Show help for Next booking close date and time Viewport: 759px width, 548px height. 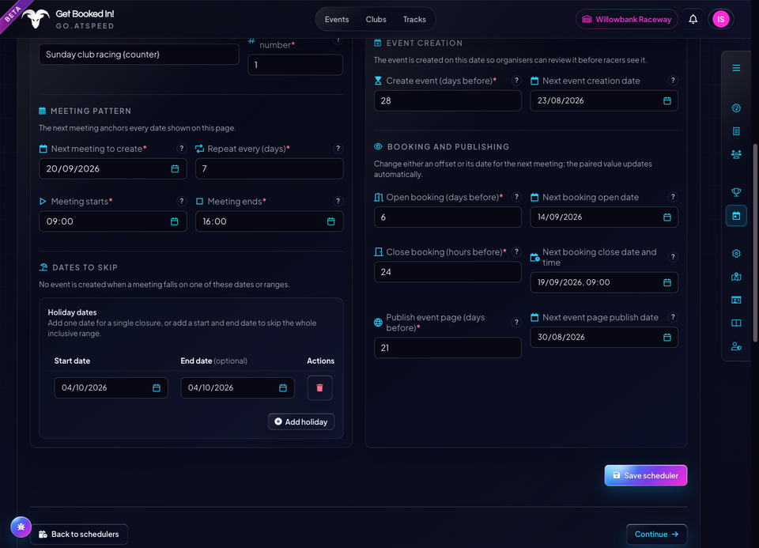(673, 257)
